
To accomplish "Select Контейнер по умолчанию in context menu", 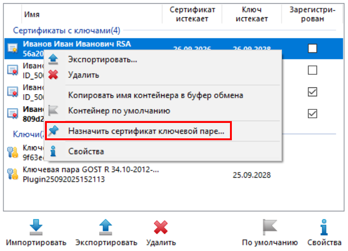I will click(119, 111).
